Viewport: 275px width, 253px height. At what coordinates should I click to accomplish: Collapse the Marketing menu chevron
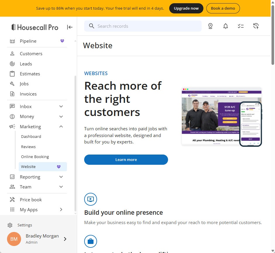click(x=61, y=126)
